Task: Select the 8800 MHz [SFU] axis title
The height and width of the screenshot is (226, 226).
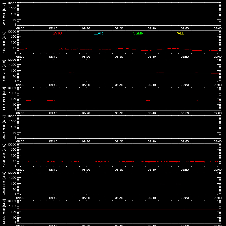Action: 4,183
